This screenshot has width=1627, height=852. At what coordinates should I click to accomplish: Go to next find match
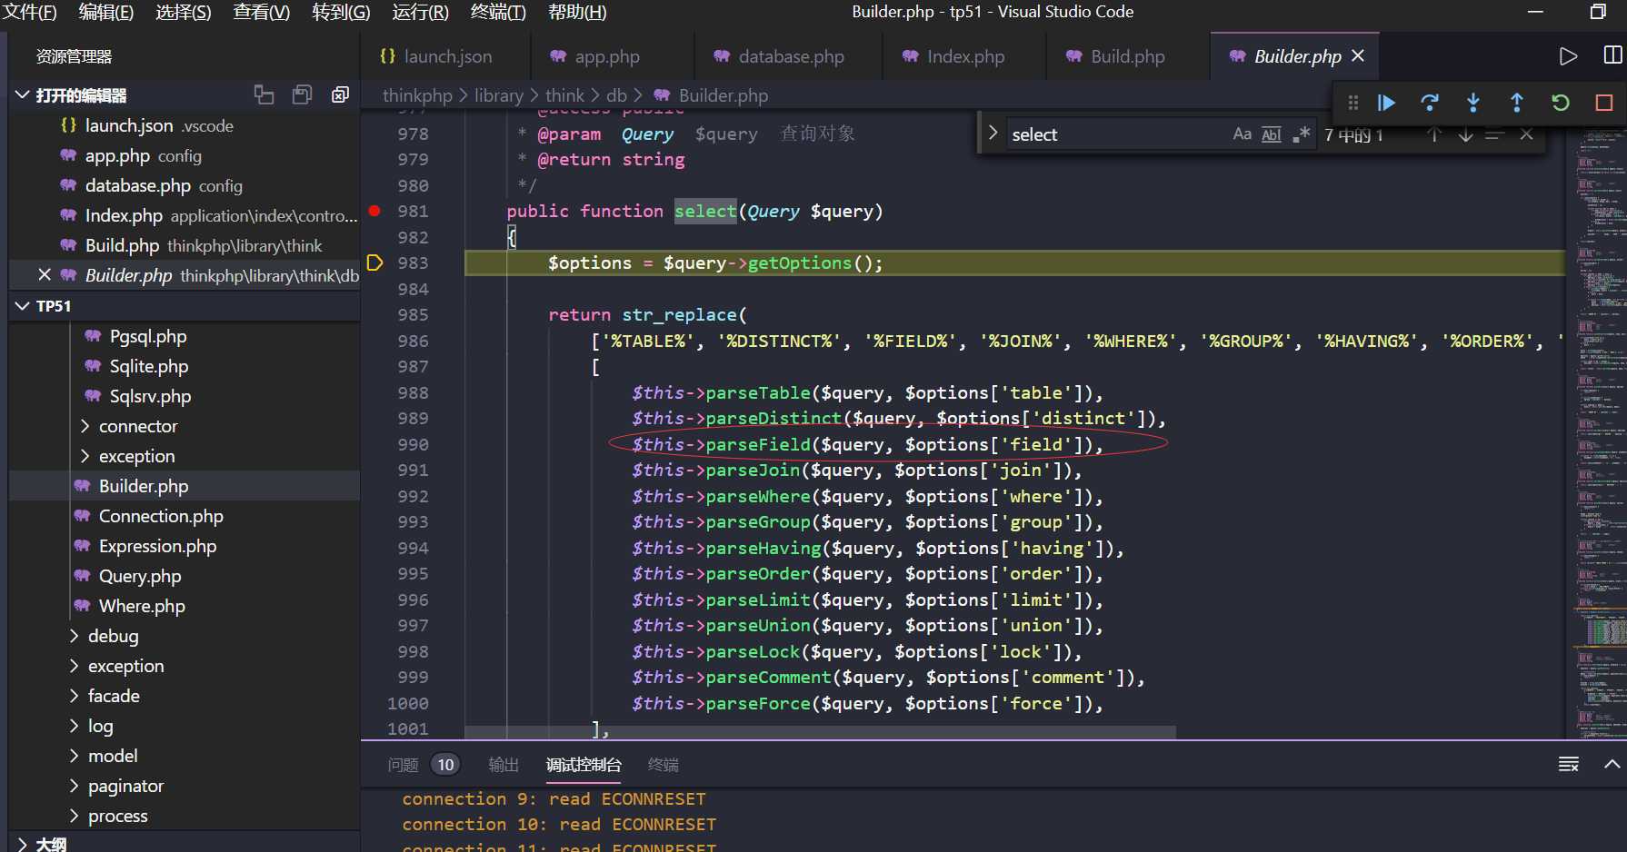tap(1465, 134)
